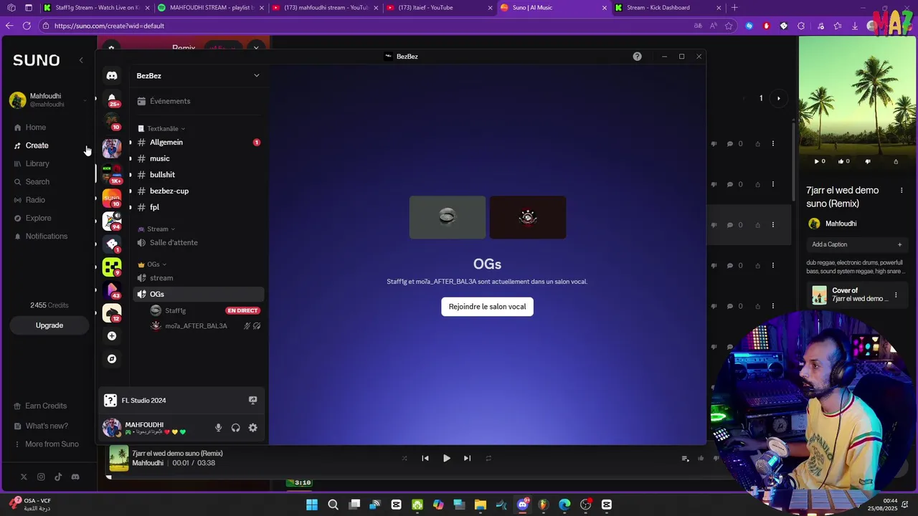Open a new browser tab

[x=734, y=8]
